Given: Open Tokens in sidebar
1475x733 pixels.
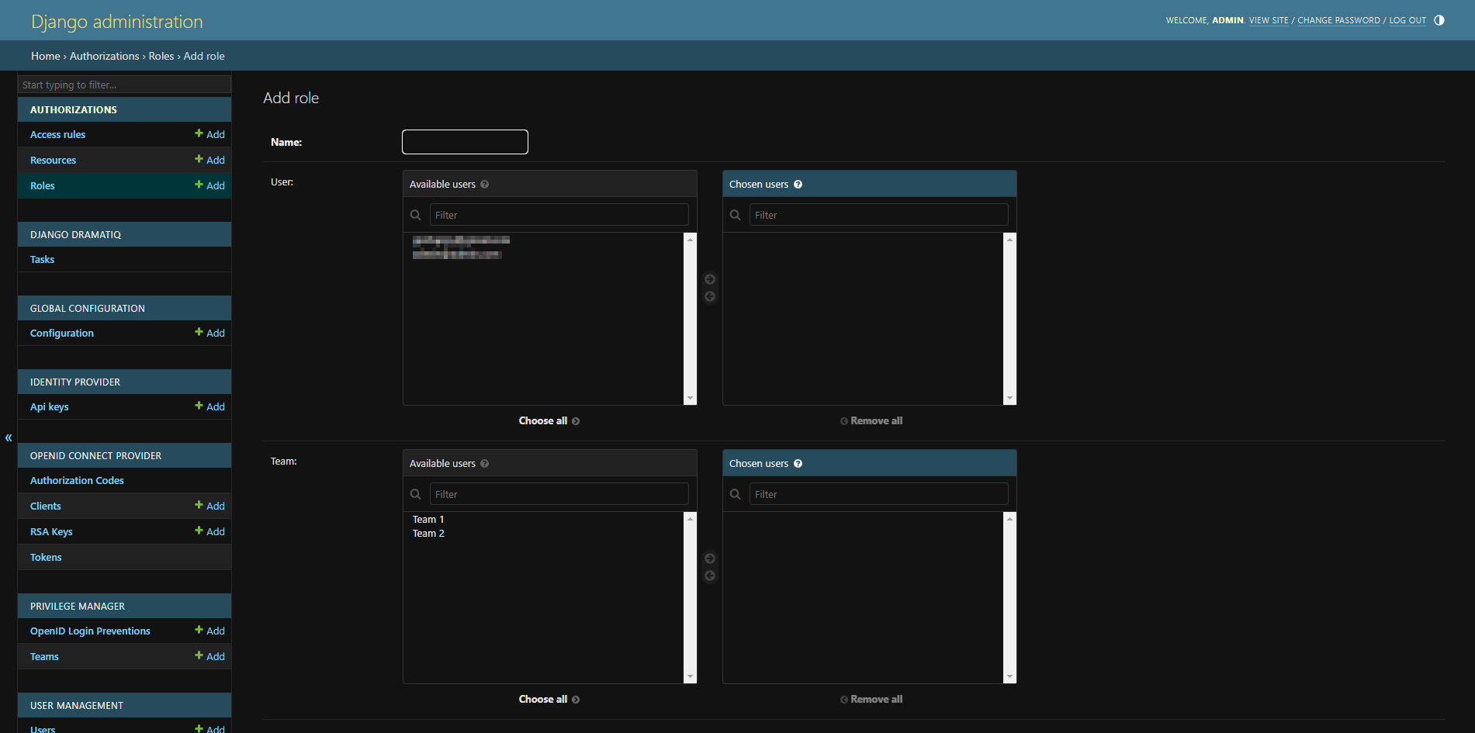Looking at the screenshot, I should tap(46, 557).
